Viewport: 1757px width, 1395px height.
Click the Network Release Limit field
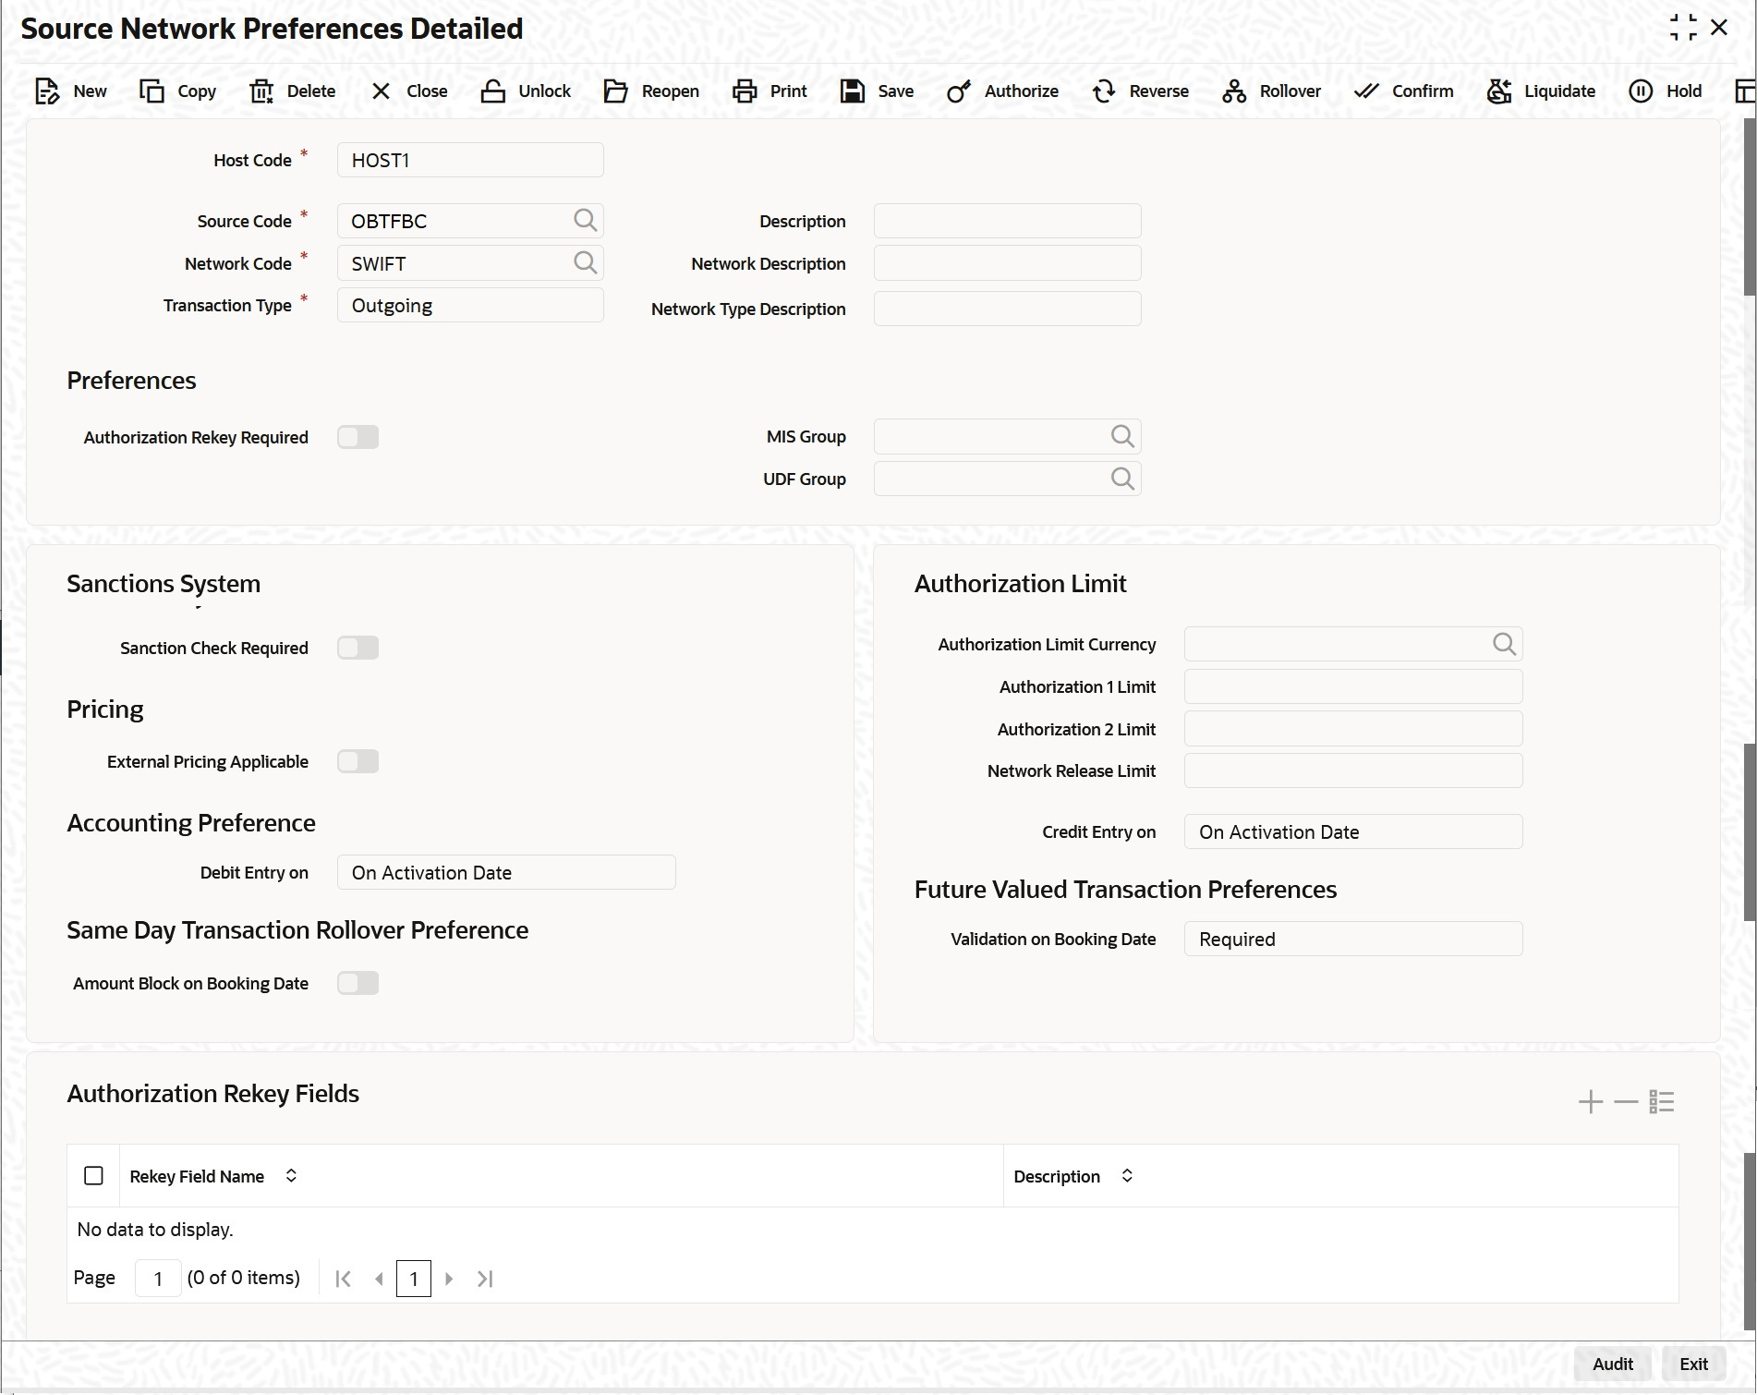(1353, 770)
